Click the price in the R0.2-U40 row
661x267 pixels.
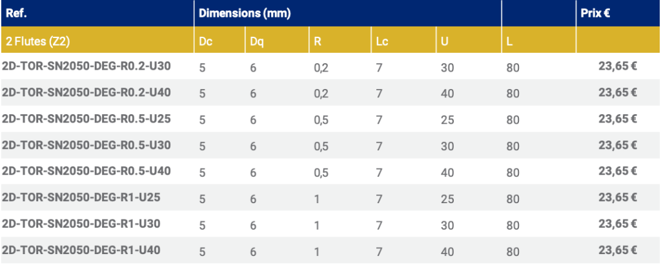pyautogui.click(x=618, y=92)
